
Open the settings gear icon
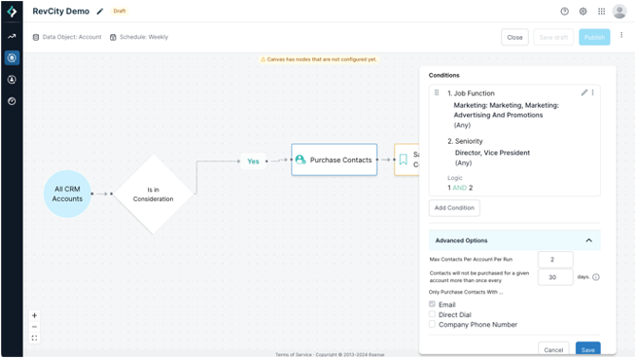583,11
